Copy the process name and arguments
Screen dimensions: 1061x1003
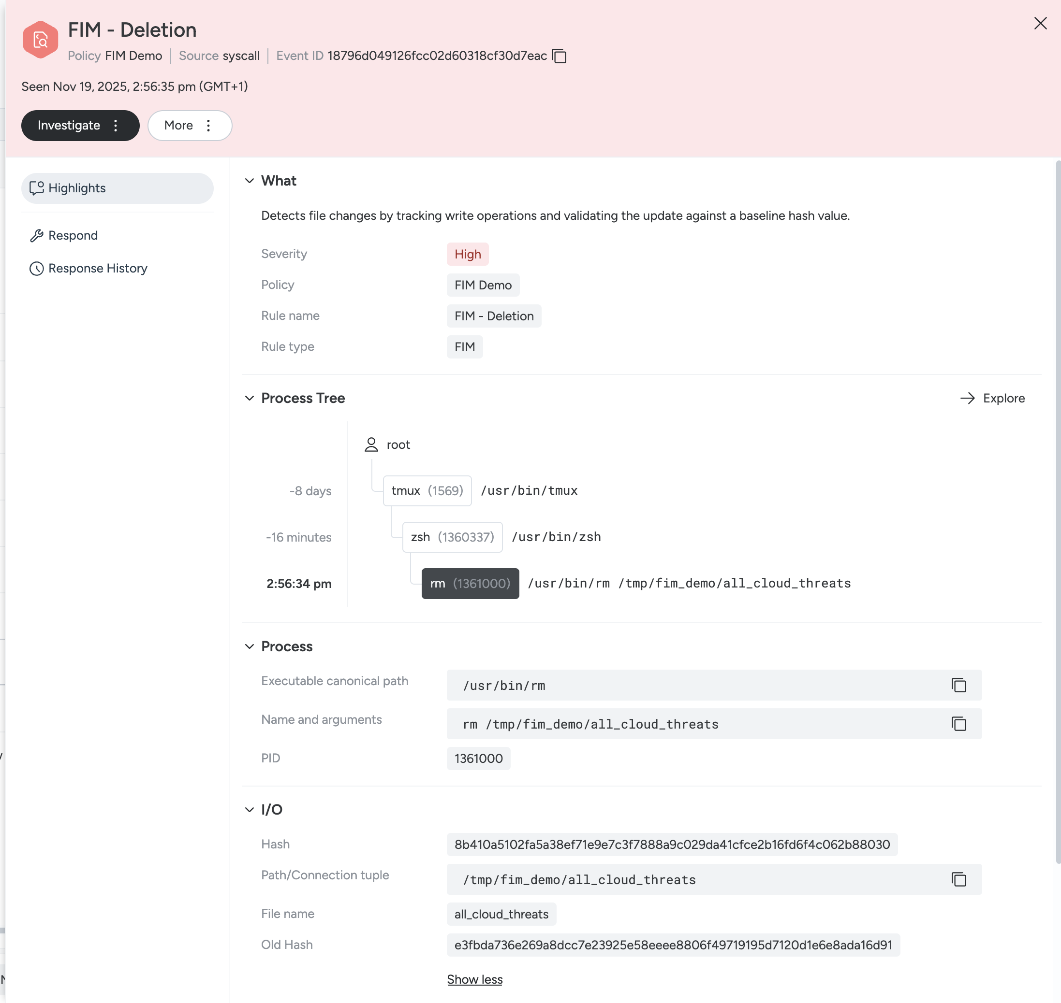click(x=958, y=723)
